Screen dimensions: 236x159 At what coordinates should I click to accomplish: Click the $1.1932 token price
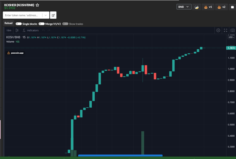(x=10, y=8)
